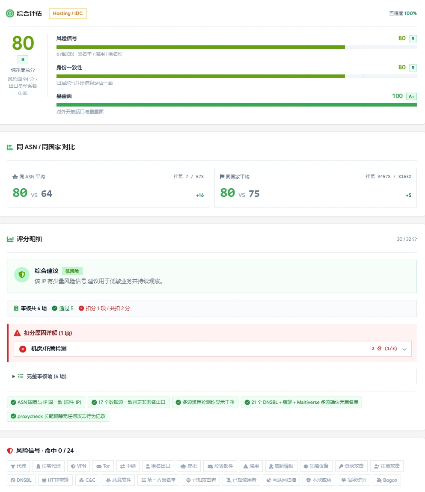Click the warning triangle beside 扣分原因详解

point(17,333)
